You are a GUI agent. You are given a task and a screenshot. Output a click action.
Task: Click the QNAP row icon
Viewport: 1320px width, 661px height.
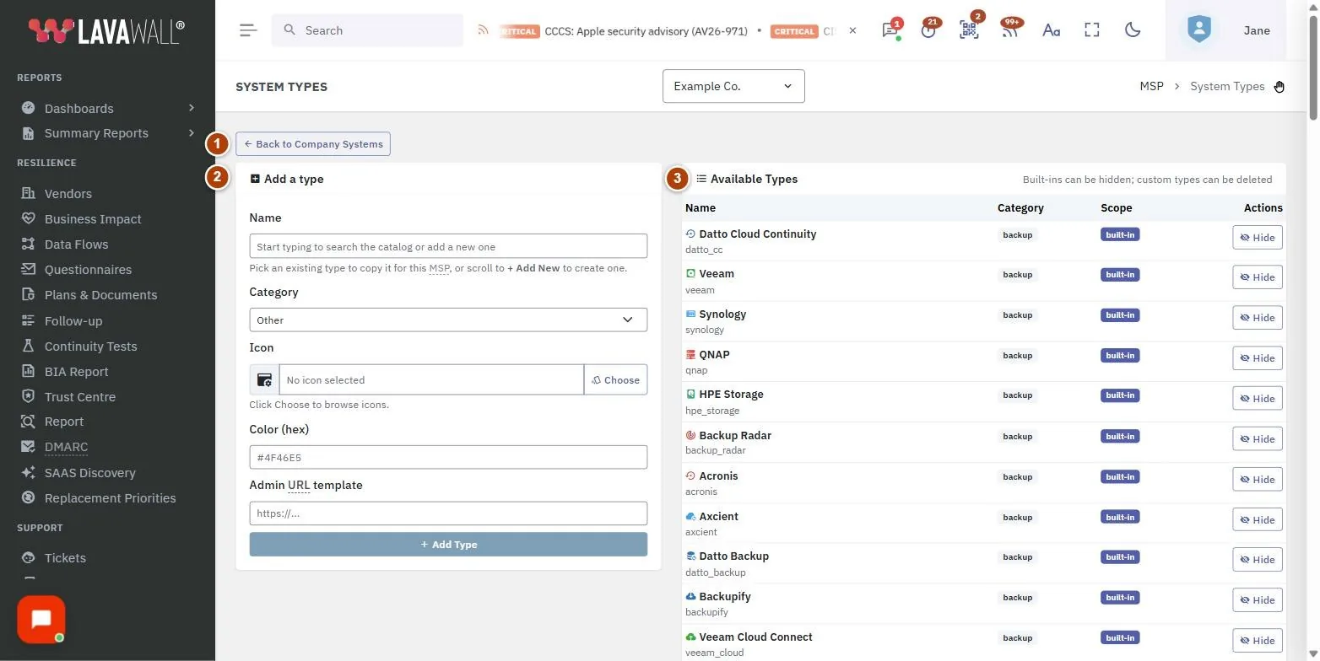pos(690,355)
